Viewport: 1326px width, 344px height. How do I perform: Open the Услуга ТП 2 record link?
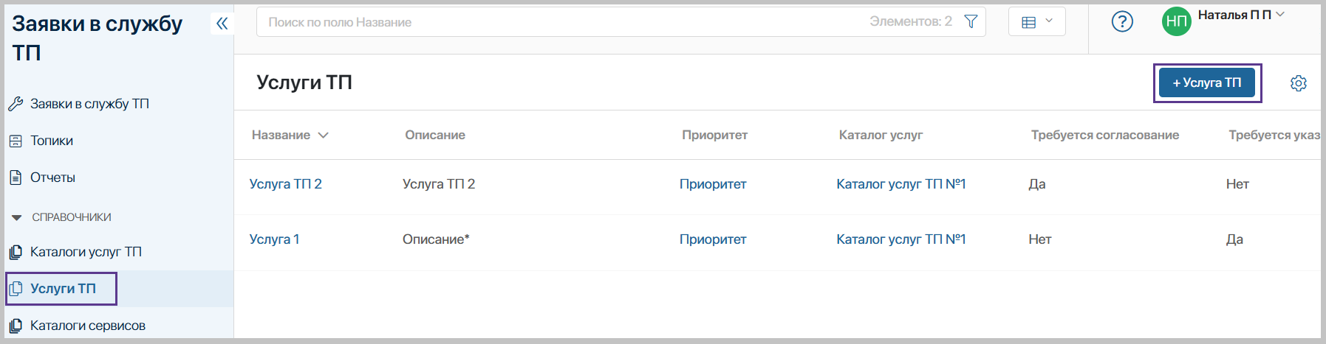[285, 184]
